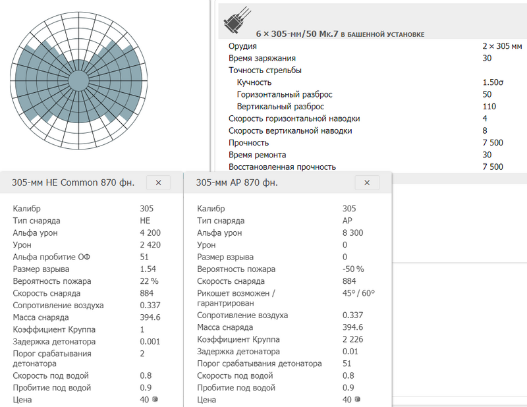
Task: Click AP air drag value '0.337'
Action: (352, 315)
